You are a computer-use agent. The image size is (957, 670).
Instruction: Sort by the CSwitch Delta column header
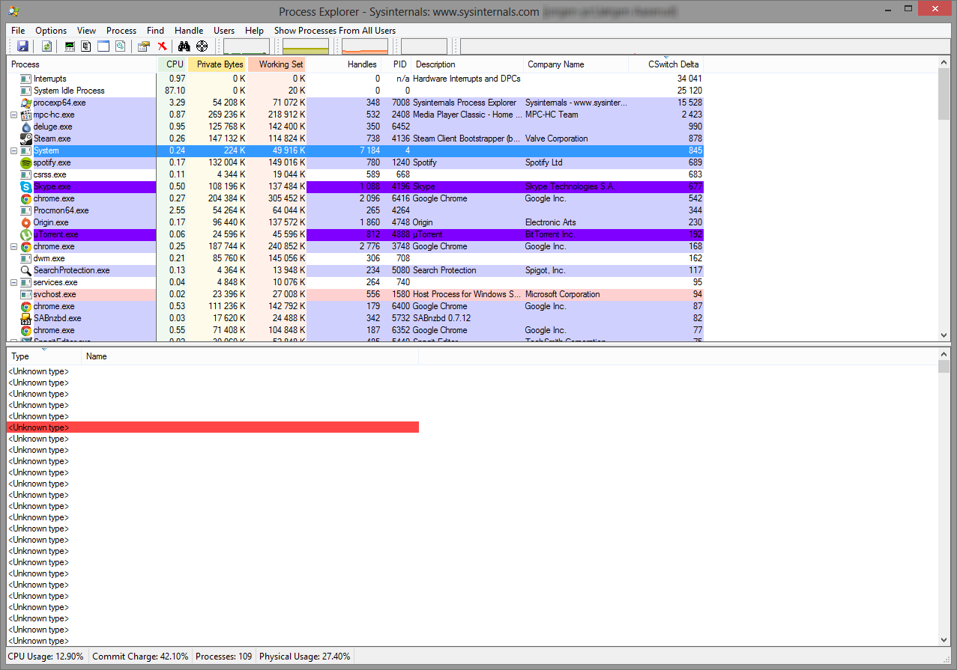pyautogui.click(x=666, y=64)
